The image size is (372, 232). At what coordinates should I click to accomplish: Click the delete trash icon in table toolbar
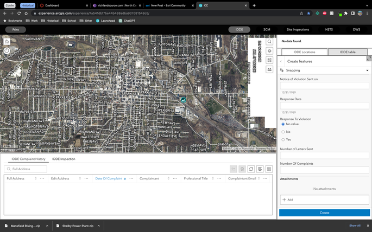coord(242,169)
